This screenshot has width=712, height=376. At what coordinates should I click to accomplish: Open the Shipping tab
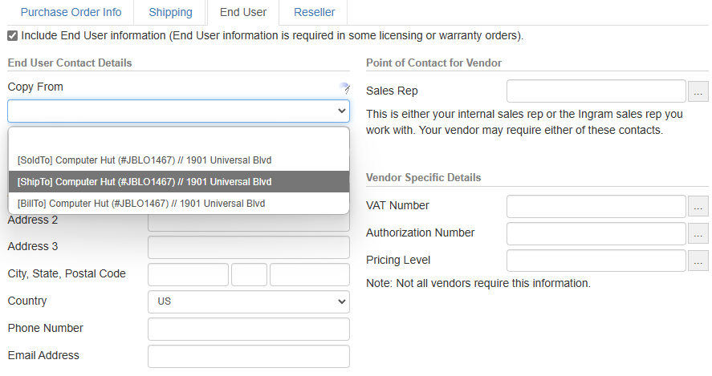(170, 13)
